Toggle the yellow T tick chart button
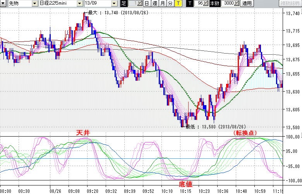 pyautogui.click(x=178, y=3)
